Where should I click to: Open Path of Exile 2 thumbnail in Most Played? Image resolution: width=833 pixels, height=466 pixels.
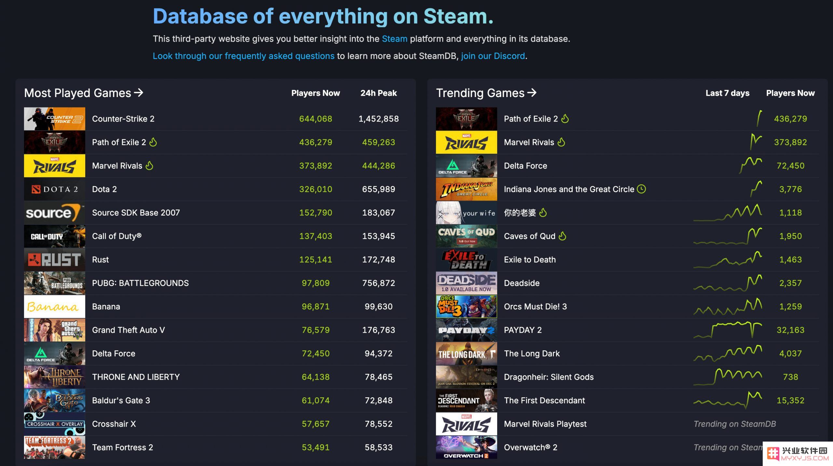click(x=55, y=142)
